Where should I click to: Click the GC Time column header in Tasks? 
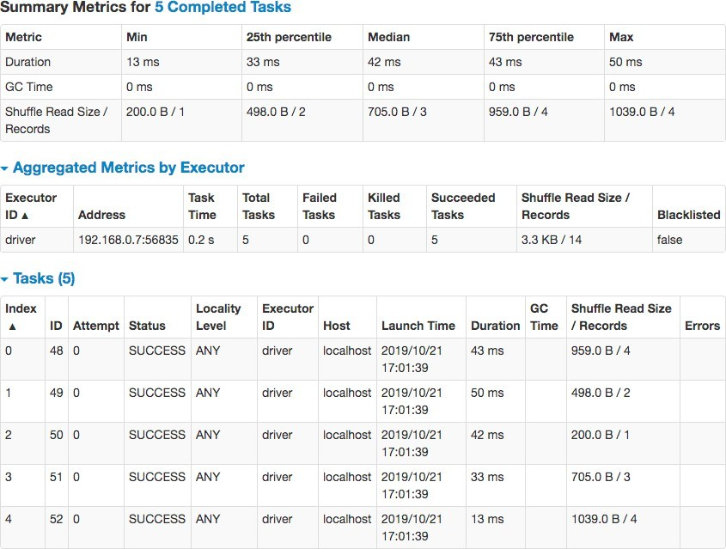[x=544, y=317]
